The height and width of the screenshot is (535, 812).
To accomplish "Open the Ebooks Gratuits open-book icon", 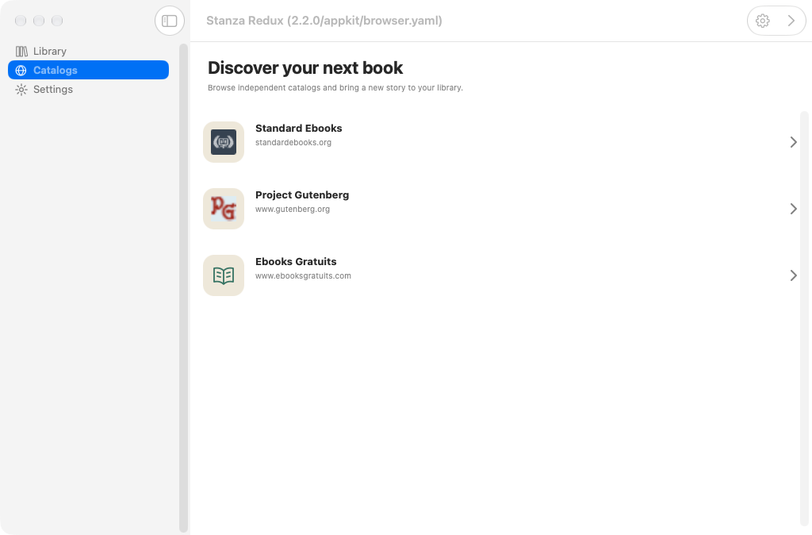I will (x=224, y=275).
